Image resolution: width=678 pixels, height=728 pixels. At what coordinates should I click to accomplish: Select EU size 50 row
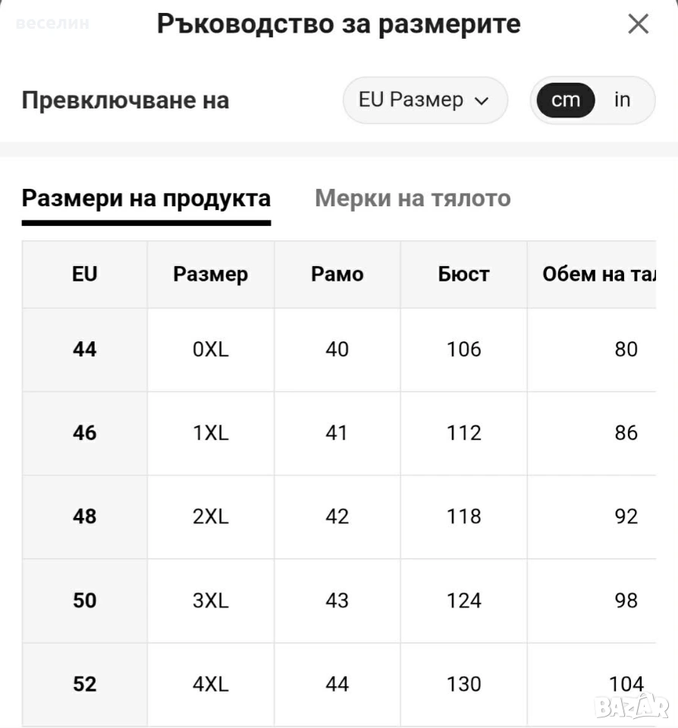point(339,601)
